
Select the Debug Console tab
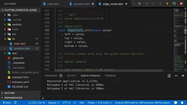coord(91,76)
